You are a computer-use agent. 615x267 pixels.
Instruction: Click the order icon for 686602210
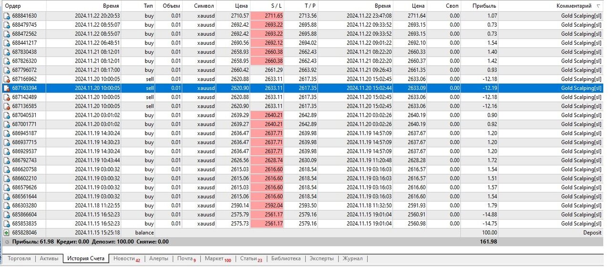tap(7, 179)
